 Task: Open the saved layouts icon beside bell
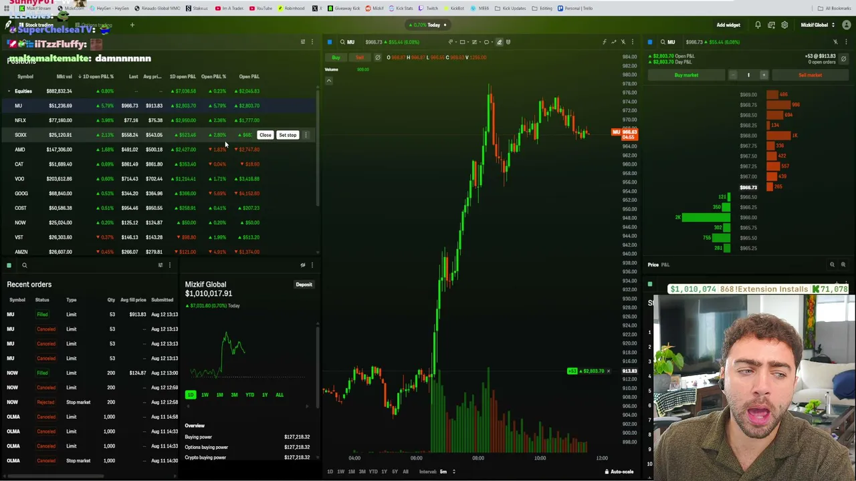(771, 25)
